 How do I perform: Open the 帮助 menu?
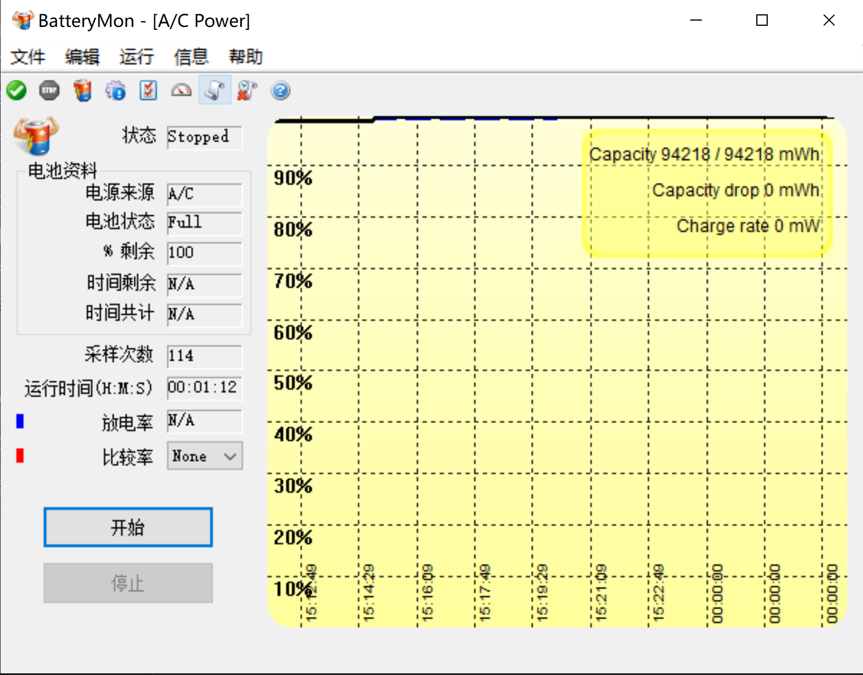click(x=246, y=57)
